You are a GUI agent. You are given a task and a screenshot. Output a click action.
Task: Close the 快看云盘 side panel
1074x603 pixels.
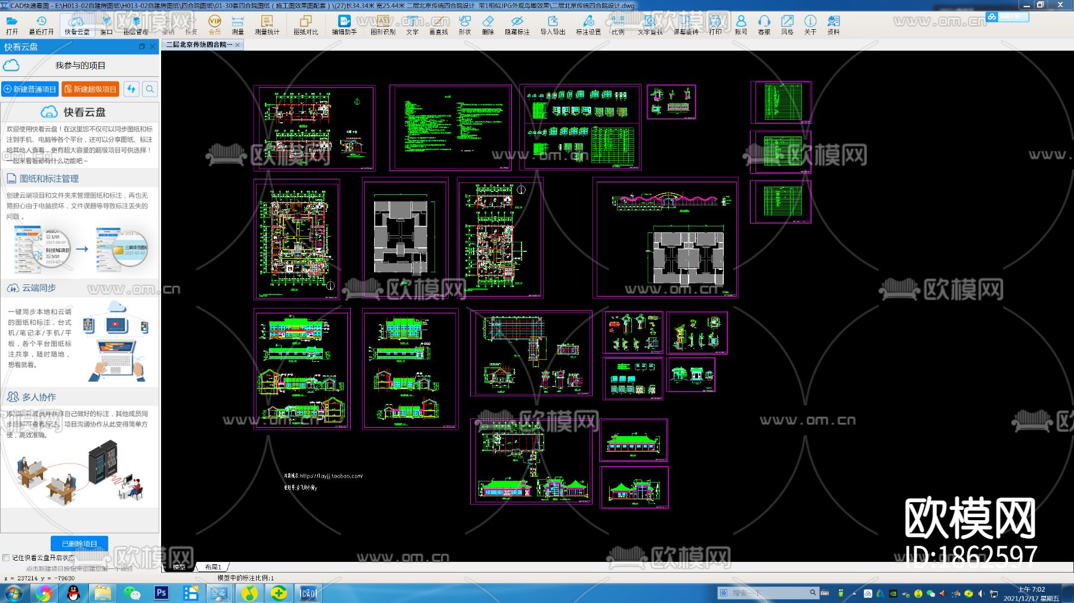[x=153, y=46]
